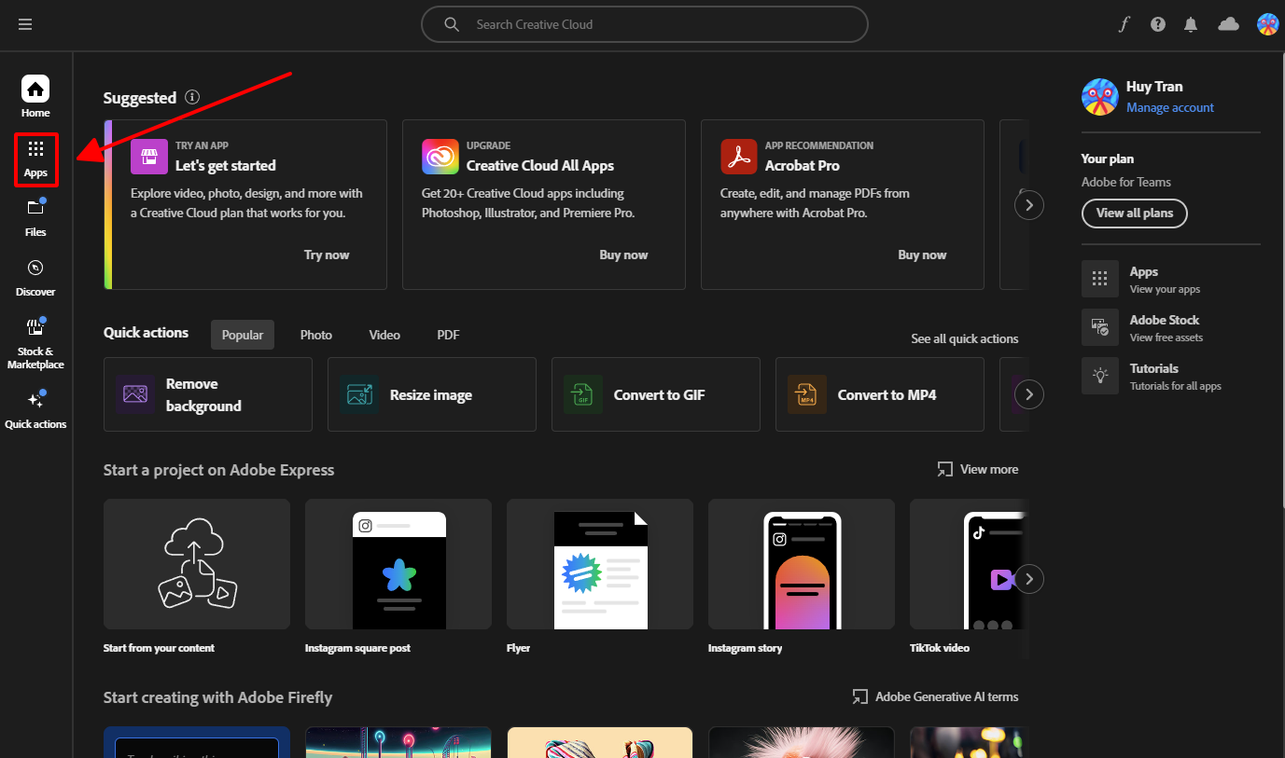Select the PDF quick actions tab
1285x758 pixels.
tap(448, 335)
